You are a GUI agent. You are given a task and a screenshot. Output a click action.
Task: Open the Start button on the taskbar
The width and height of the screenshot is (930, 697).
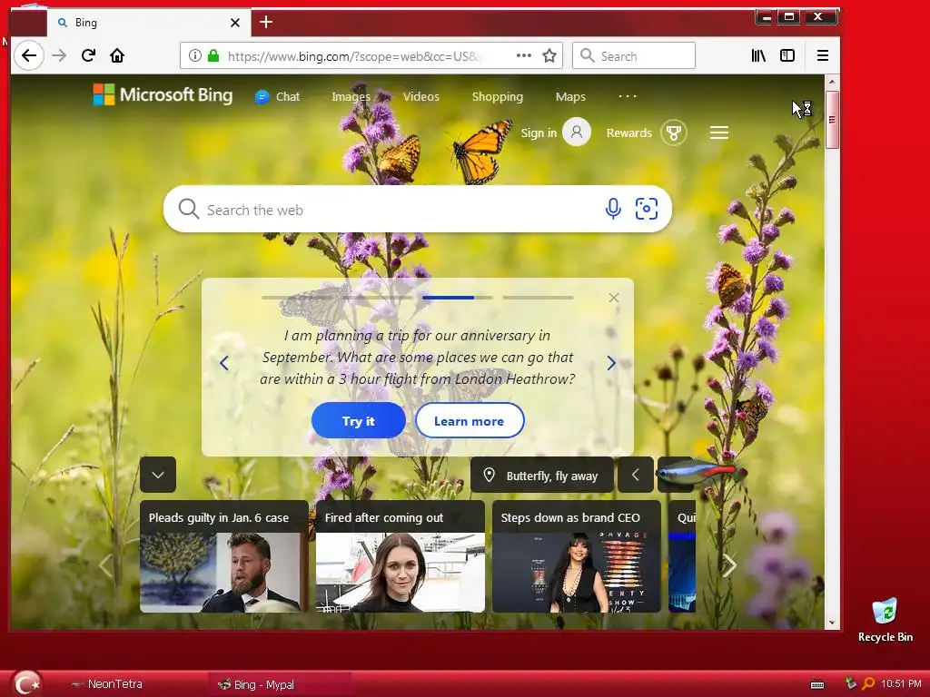(x=26, y=683)
